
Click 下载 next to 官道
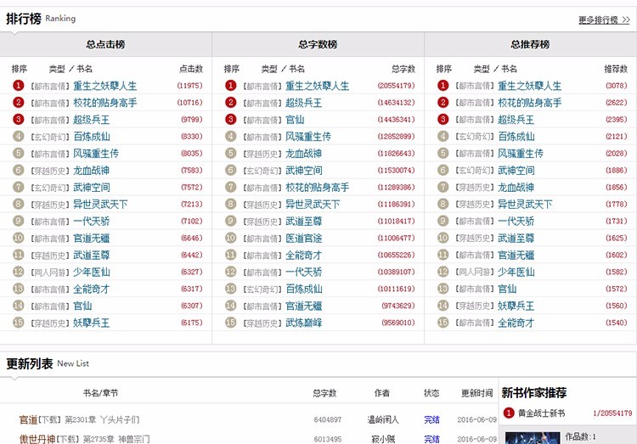point(49,420)
